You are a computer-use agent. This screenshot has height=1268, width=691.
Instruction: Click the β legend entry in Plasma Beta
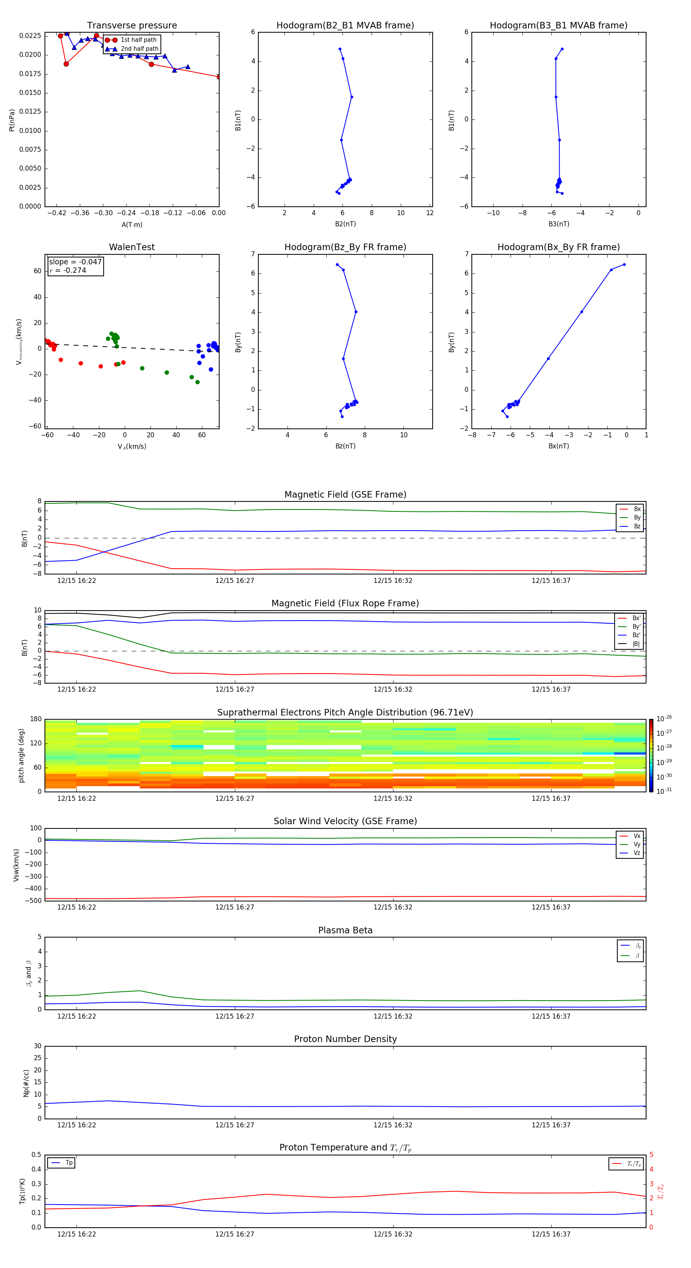click(x=630, y=956)
